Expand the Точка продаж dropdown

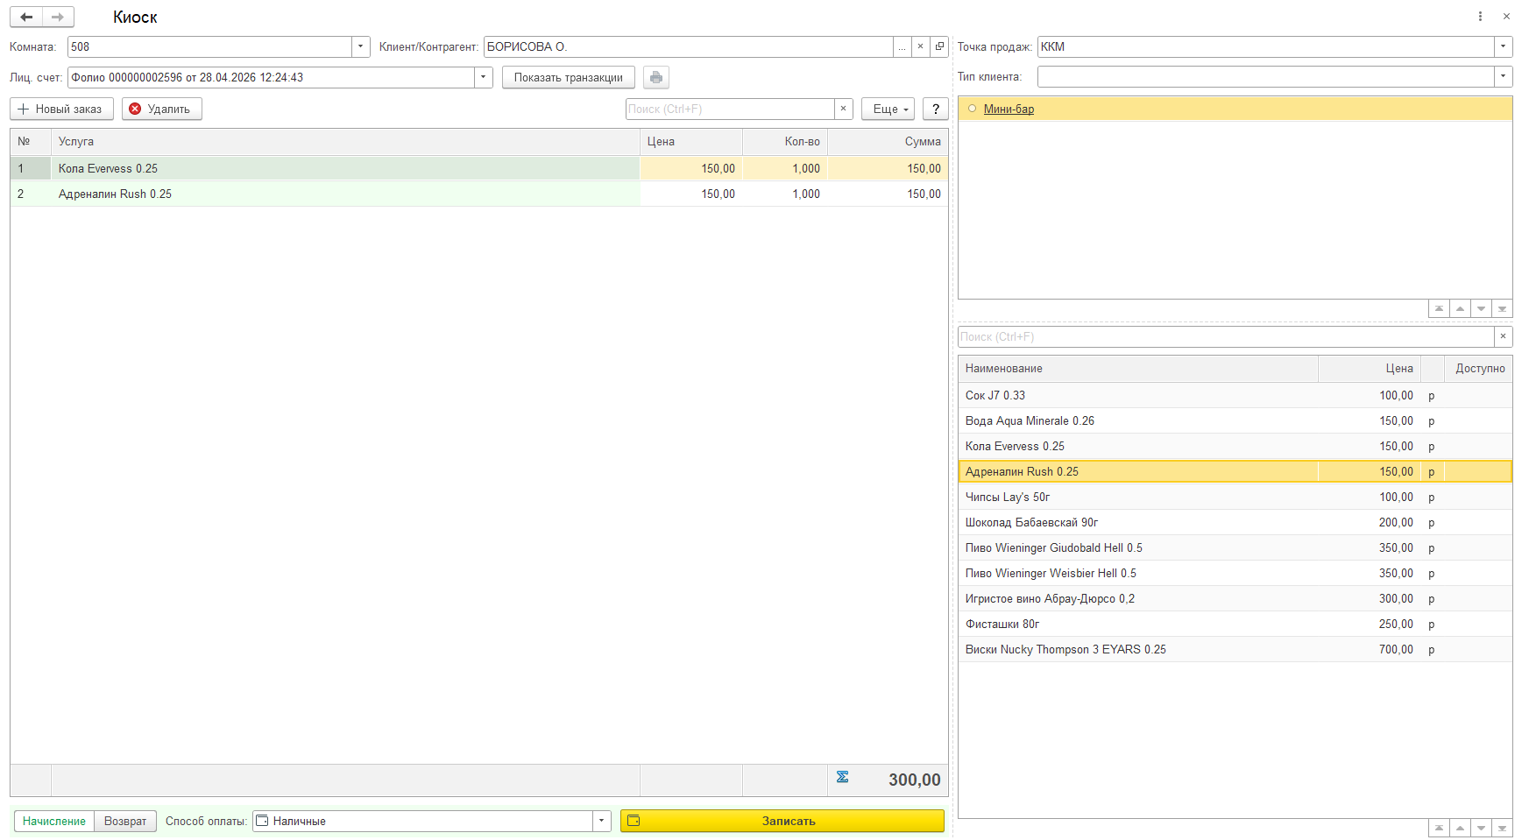point(1503,46)
